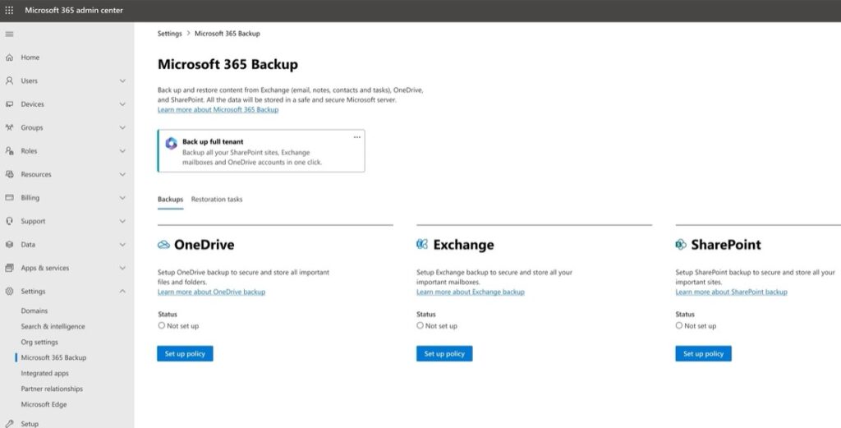This screenshot has width=841, height=428.
Task: Click Set up policy for OneDrive
Action: point(185,354)
